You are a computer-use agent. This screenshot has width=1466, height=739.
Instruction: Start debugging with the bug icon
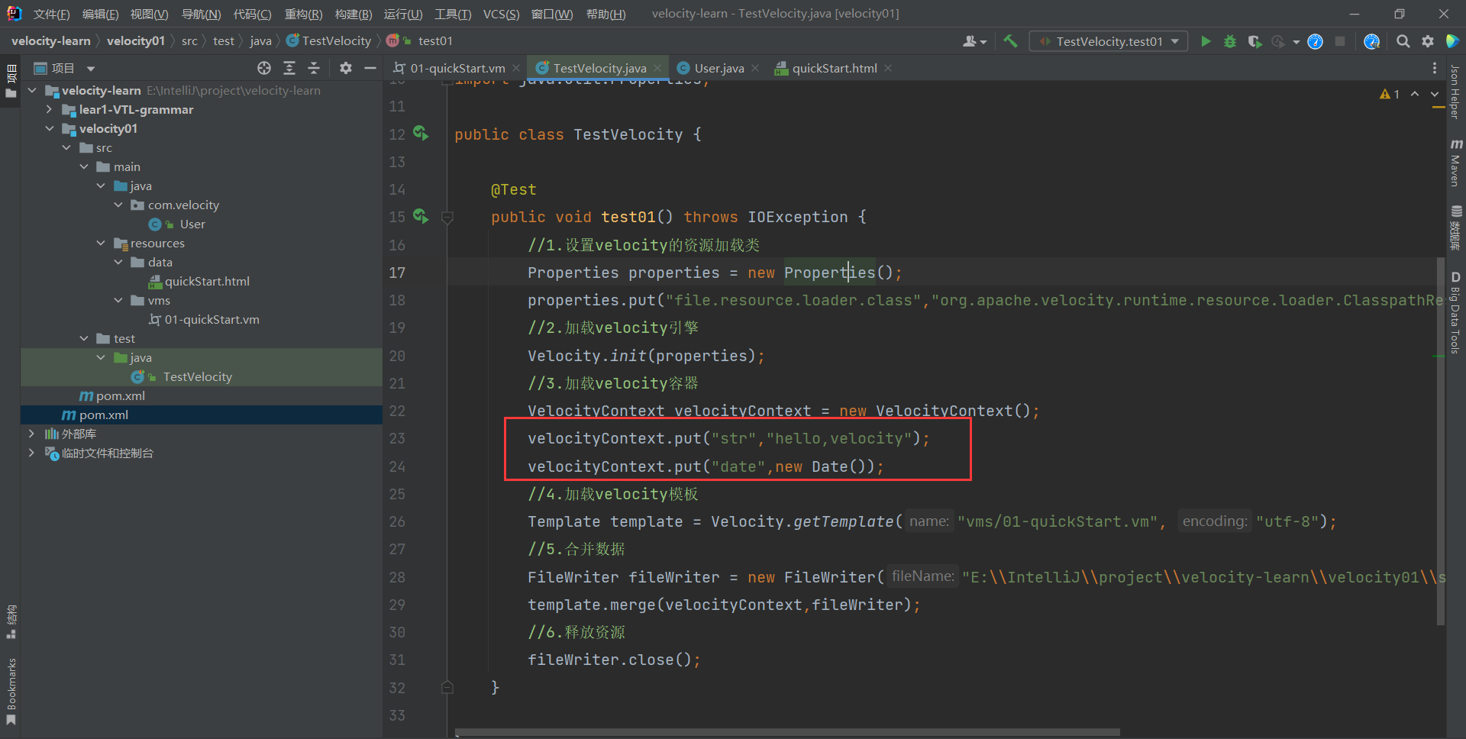pyautogui.click(x=1230, y=41)
